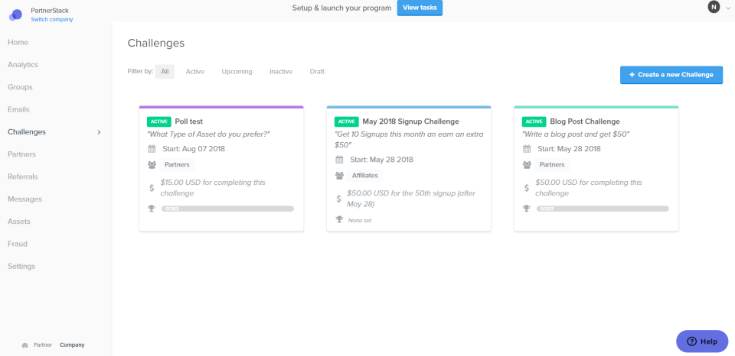Click the View tasks button
This screenshot has width=735, height=356.
click(420, 8)
